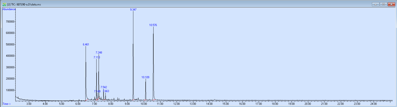Minimize the TIC chromatogram window
This screenshot has width=397, height=107.
point(375,4)
